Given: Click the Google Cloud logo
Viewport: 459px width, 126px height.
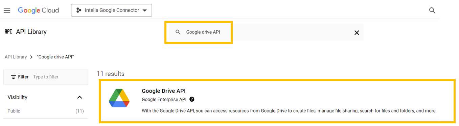Looking at the screenshot, I should [x=38, y=10].
